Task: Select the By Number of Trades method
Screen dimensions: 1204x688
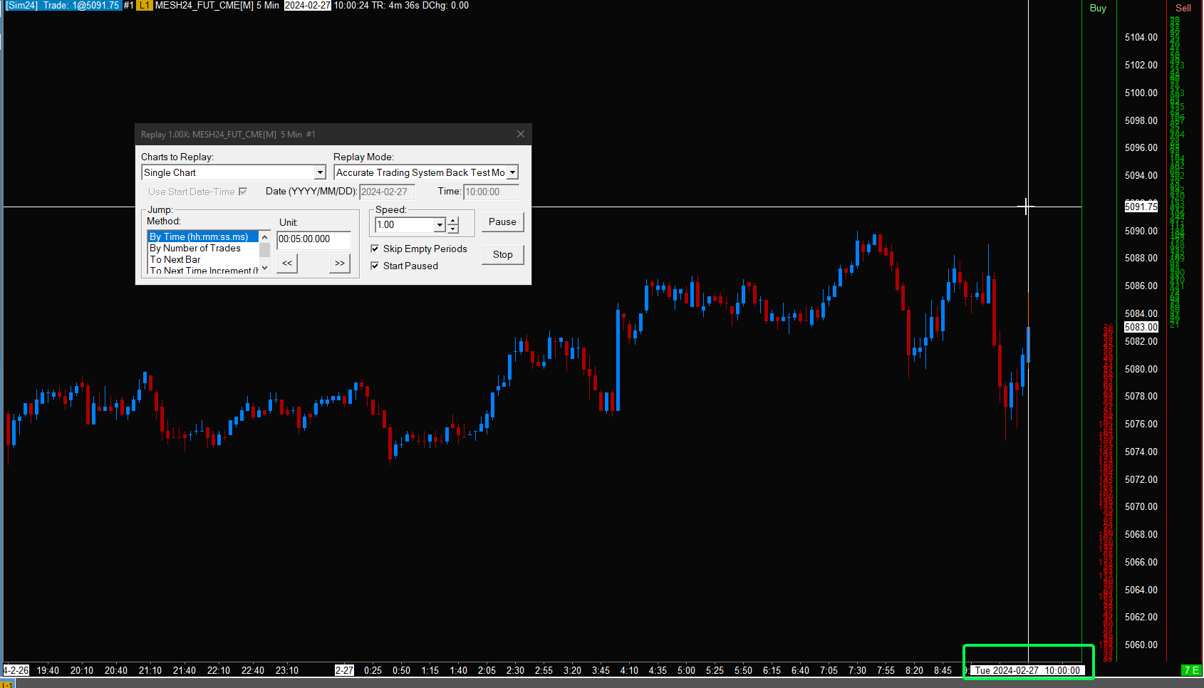Action: (x=203, y=248)
